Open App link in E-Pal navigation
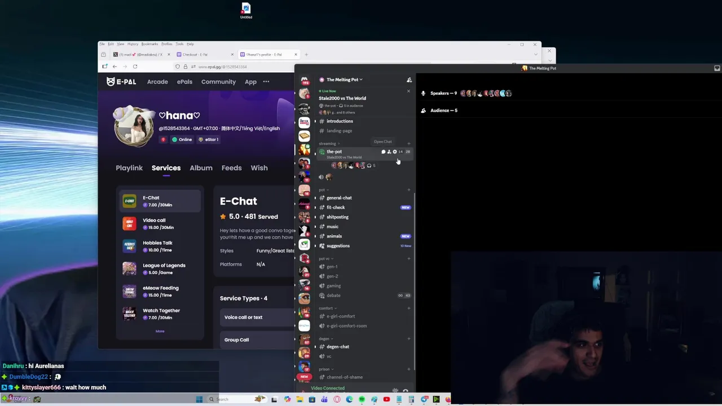722x406 pixels. point(250,82)
